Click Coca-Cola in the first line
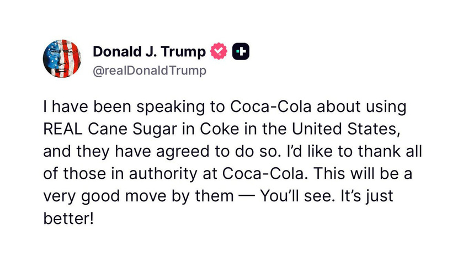Viewport: 463px width, 262px height. [x=271, y=106]
